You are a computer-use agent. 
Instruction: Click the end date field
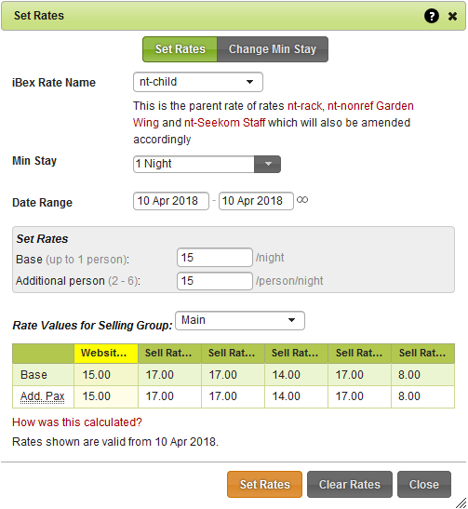[256, 201]
